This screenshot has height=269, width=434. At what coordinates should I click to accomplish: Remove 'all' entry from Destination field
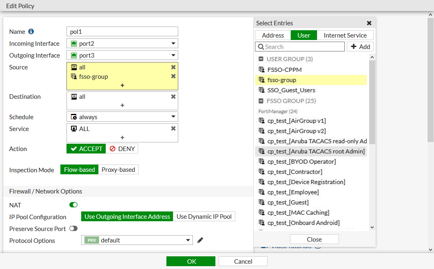pos(173,97)
